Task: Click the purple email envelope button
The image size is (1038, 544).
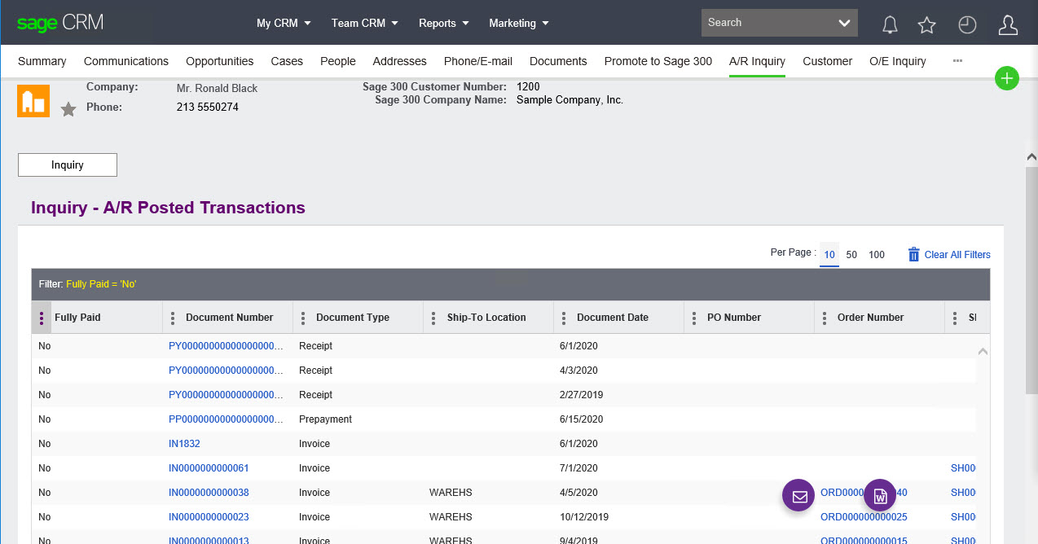Action: point(799,495)
